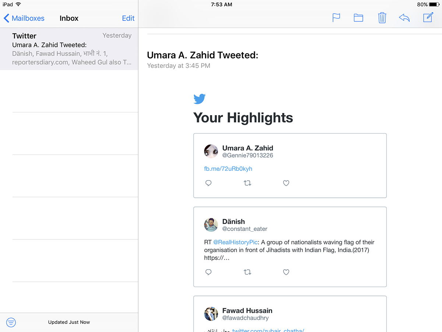
Task: Retweet Umara A. Zahid's tweet
Action: click(248, 183)
